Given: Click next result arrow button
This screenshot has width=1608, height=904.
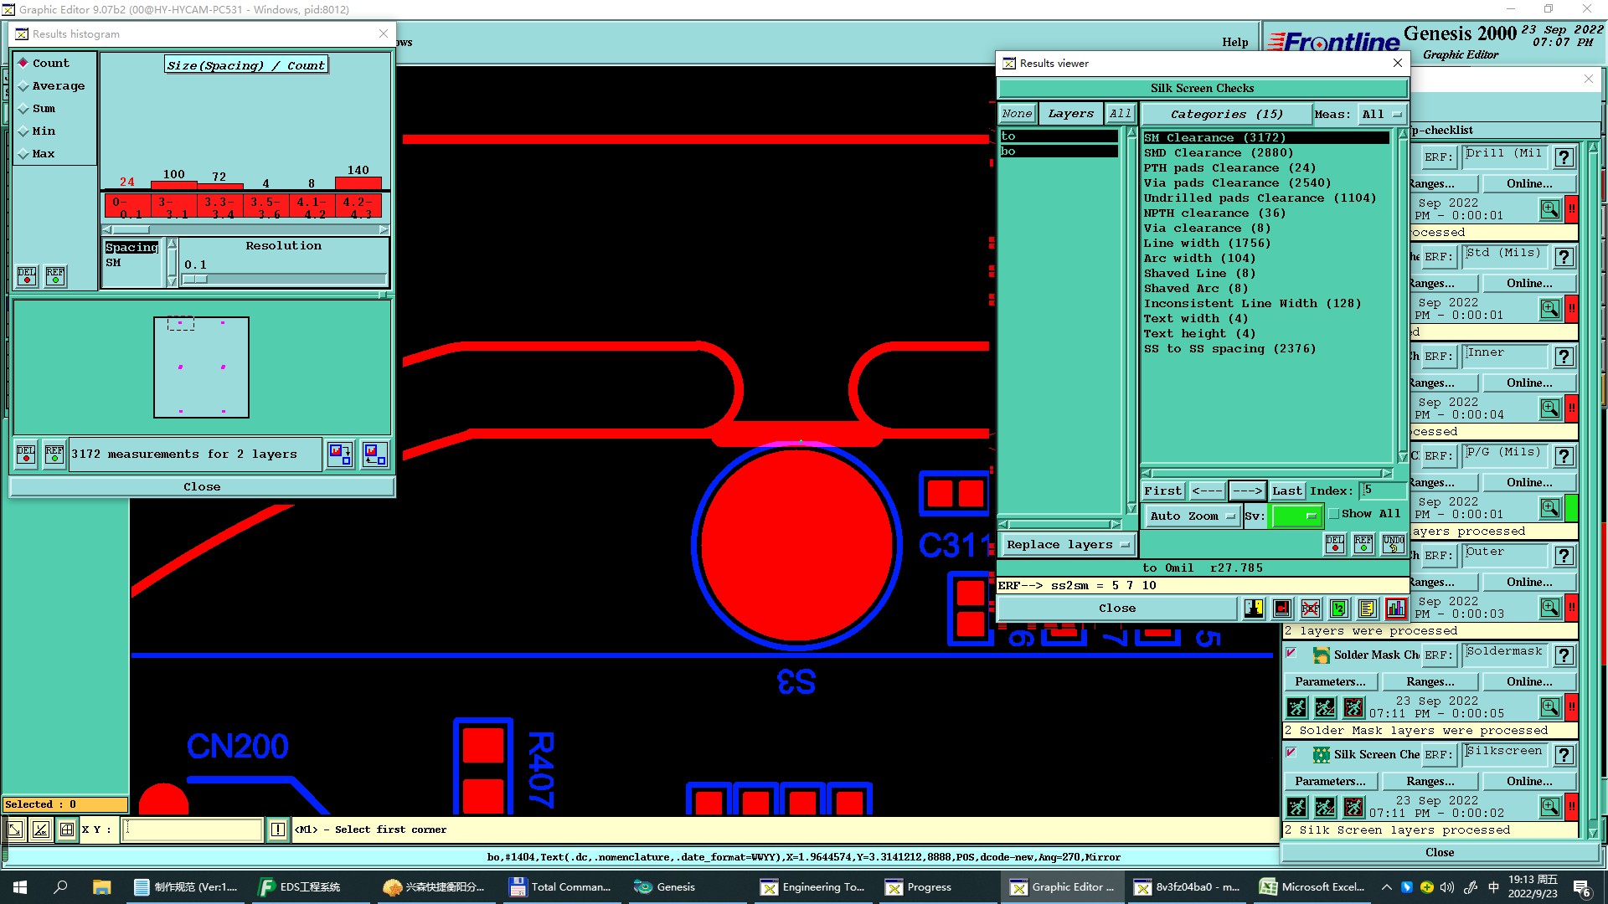Looking at the screenshot, I should click(x=1247, y=491).
